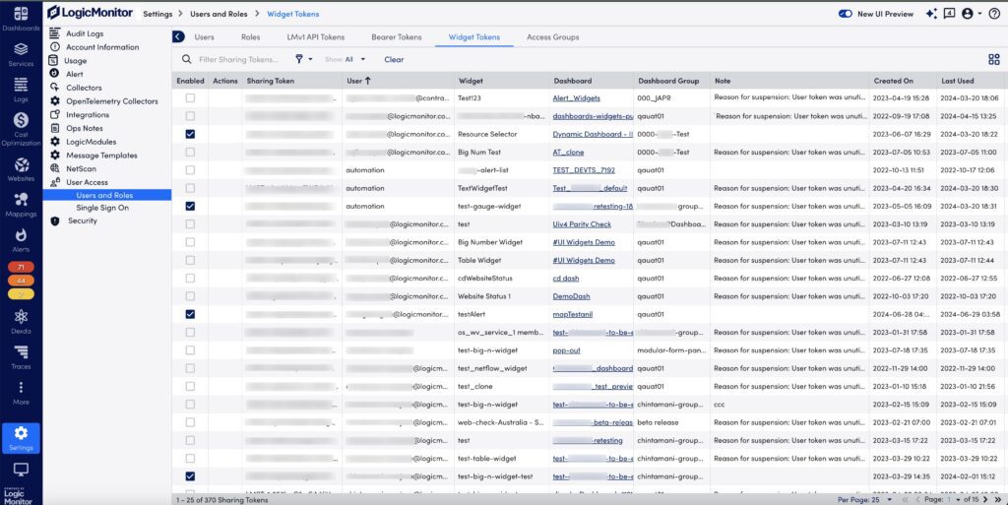Switch to the LMv1 API Tokens tab

coord(316,37)
